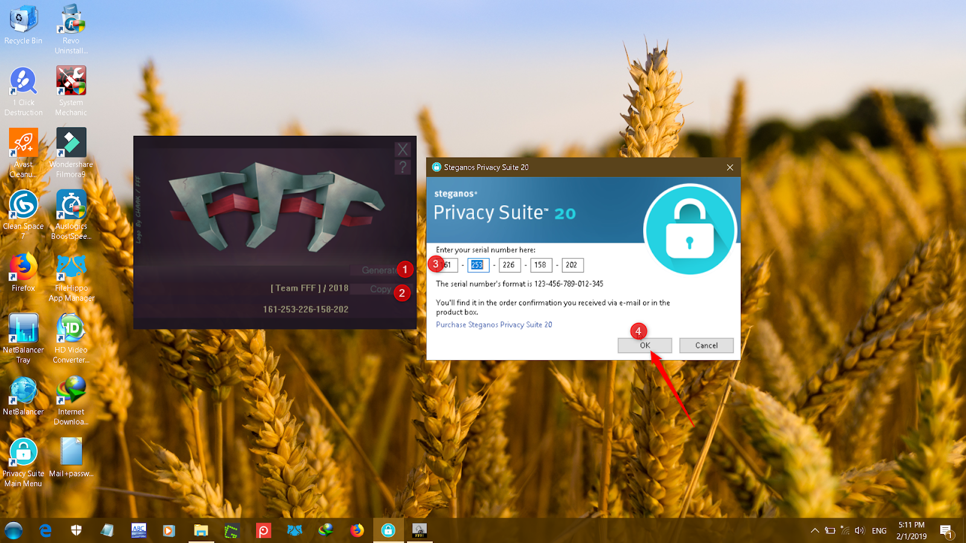Launch Revo Uninstaller from the desktop
The height and width of the screenshot is (543, 966).
point(71,29)
